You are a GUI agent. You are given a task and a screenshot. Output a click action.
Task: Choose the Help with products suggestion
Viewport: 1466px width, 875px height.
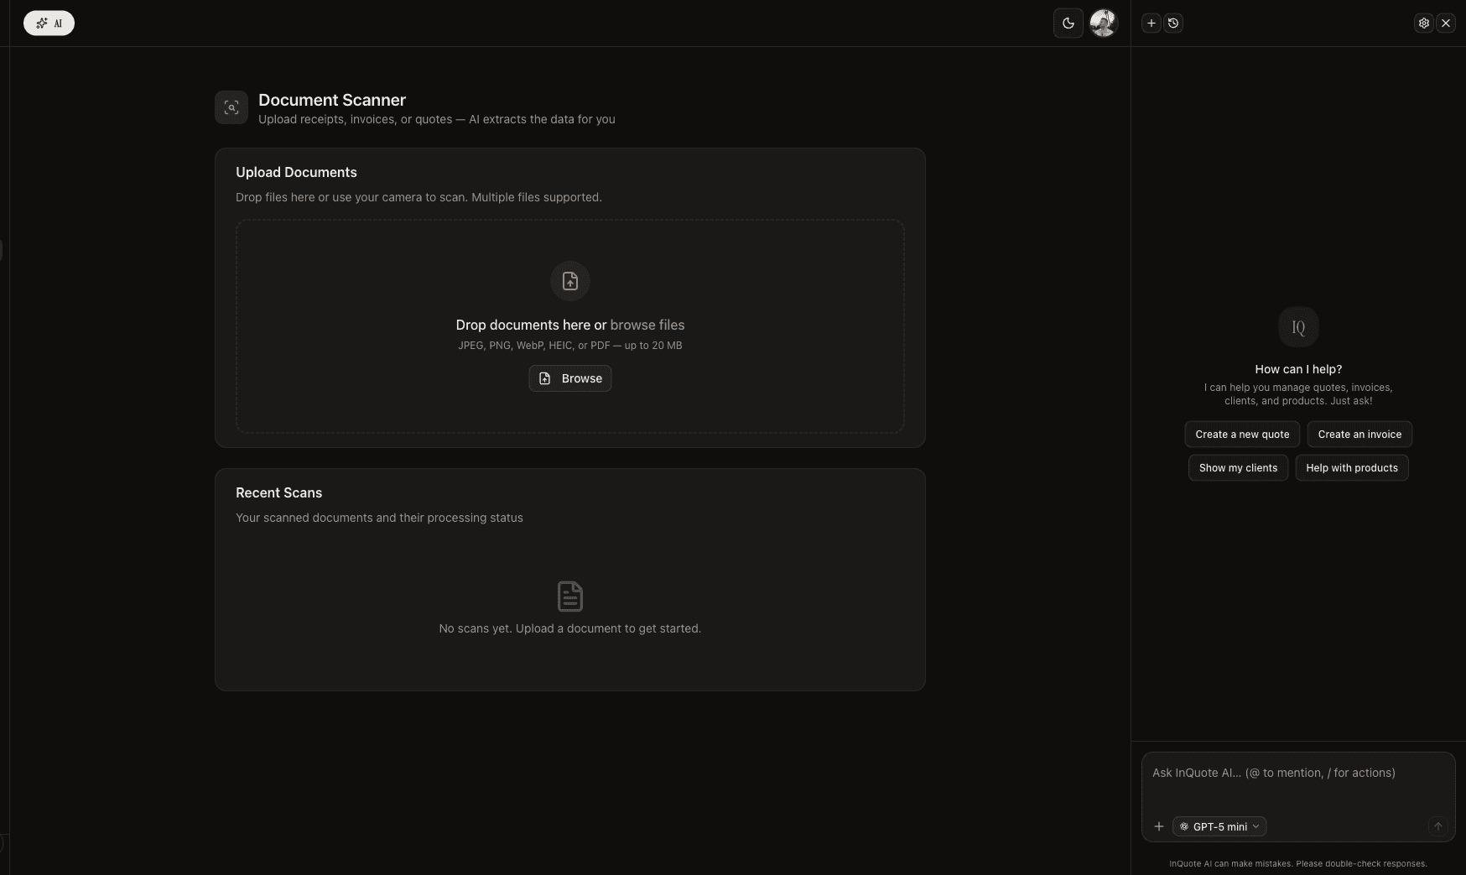point(1352,468)
